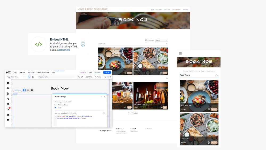
Task: Collapse Food Tours section in mobile preview
Action: coord(217,75)
